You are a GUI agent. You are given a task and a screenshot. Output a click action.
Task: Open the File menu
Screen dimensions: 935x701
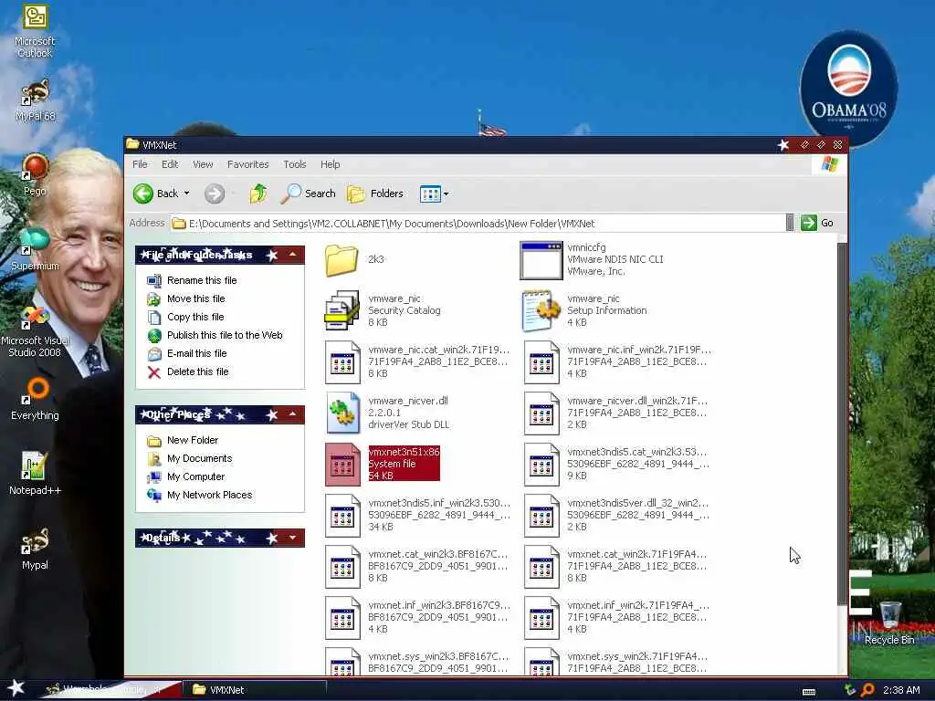point(140,164)
